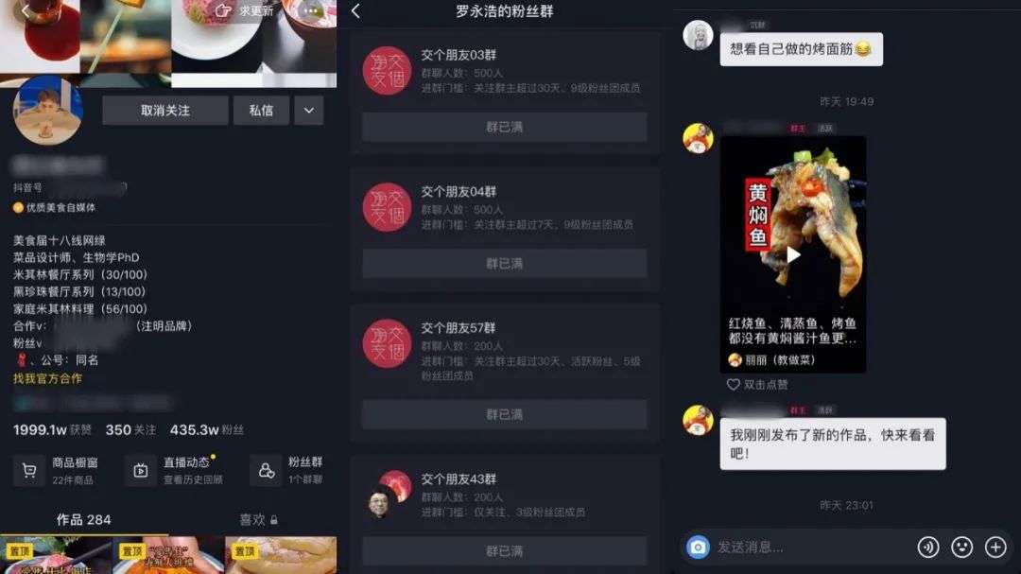
Task: Click the 私信 button
Action: (x=261, y=110)
